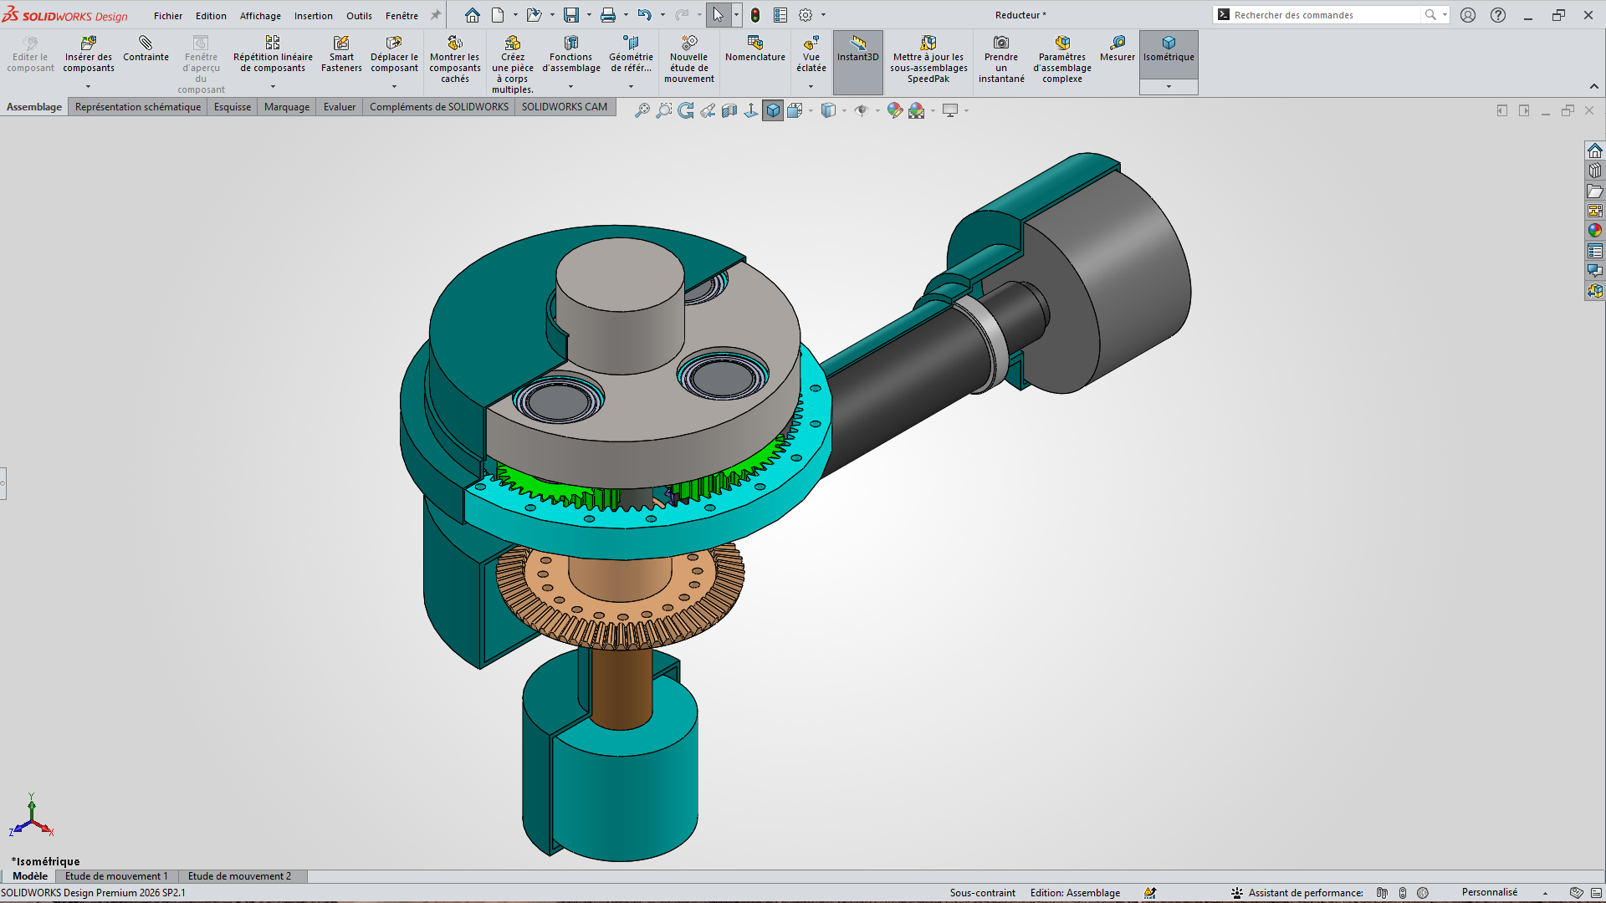Click the Contrainte mate tool
1606x903 pixels.
pos(146,49)
